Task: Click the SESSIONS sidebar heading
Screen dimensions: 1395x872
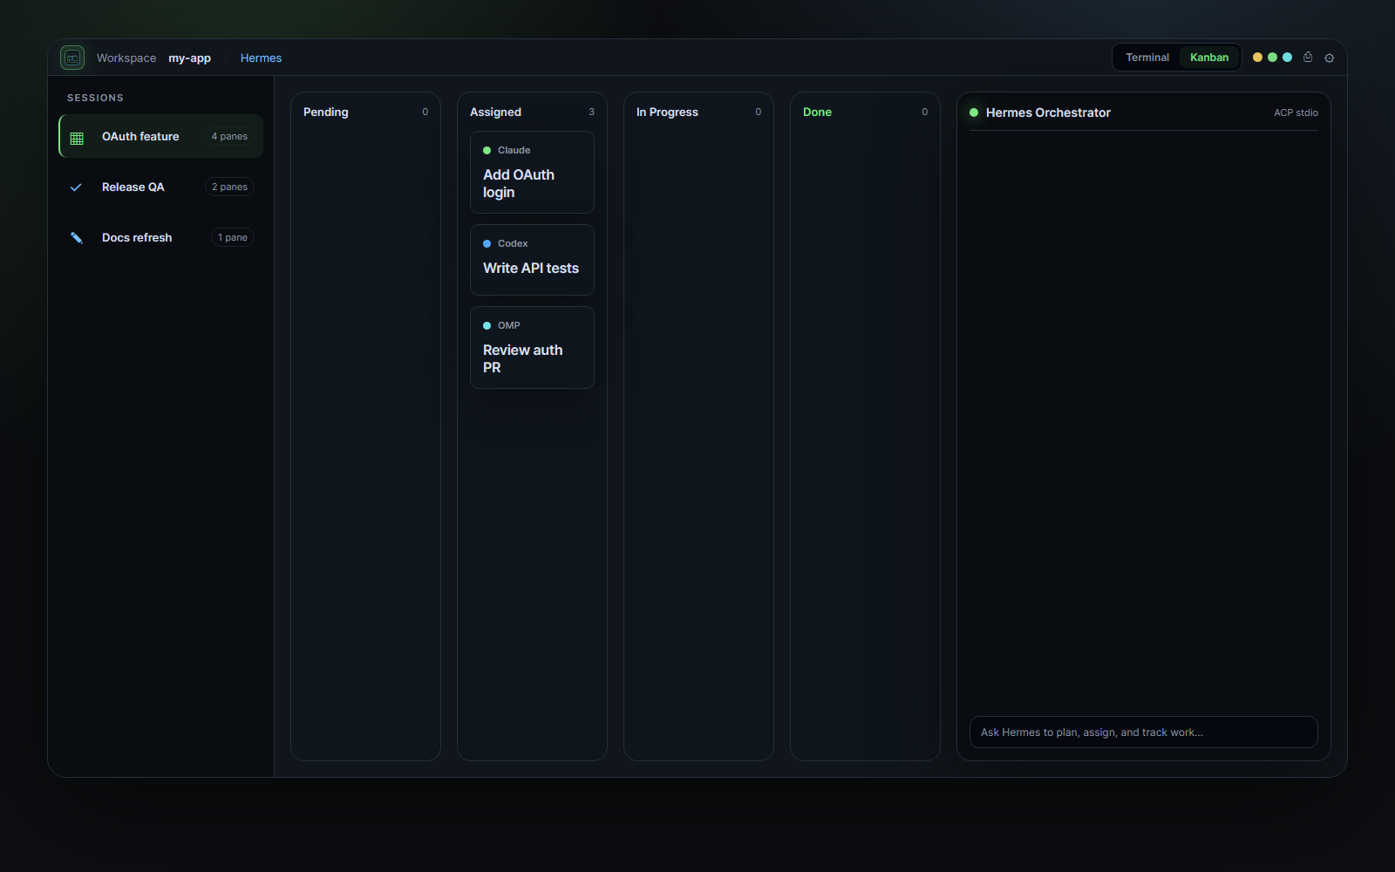Action: 95,98
